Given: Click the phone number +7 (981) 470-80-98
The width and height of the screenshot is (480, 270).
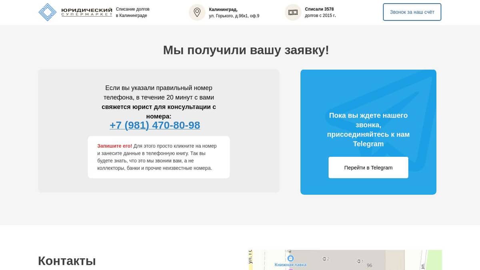Looking at the screenshot, I should 155,125.
